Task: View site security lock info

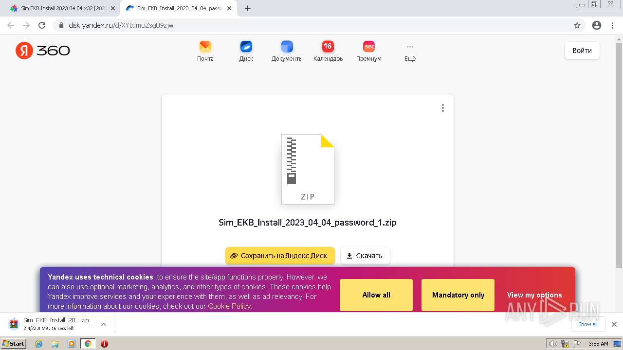Action: click(61, 25)
